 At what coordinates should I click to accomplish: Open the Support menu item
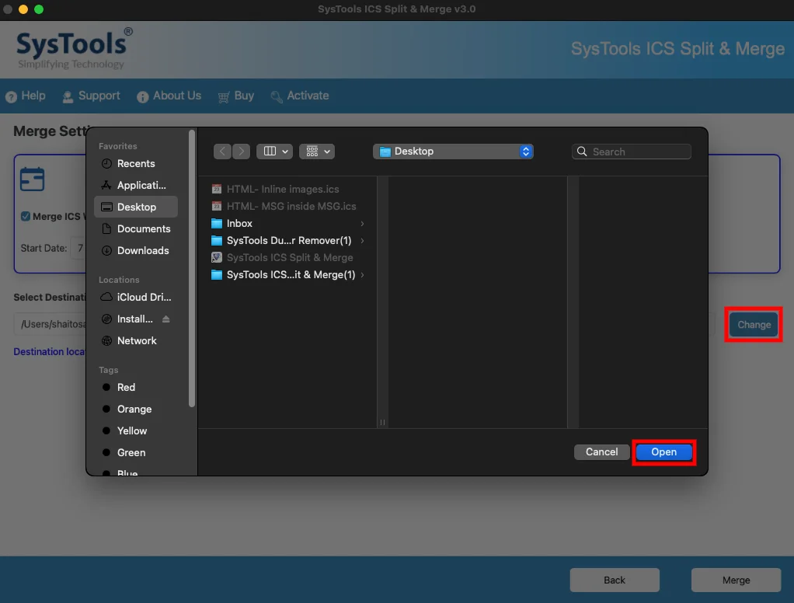click(x=91, y=96)
